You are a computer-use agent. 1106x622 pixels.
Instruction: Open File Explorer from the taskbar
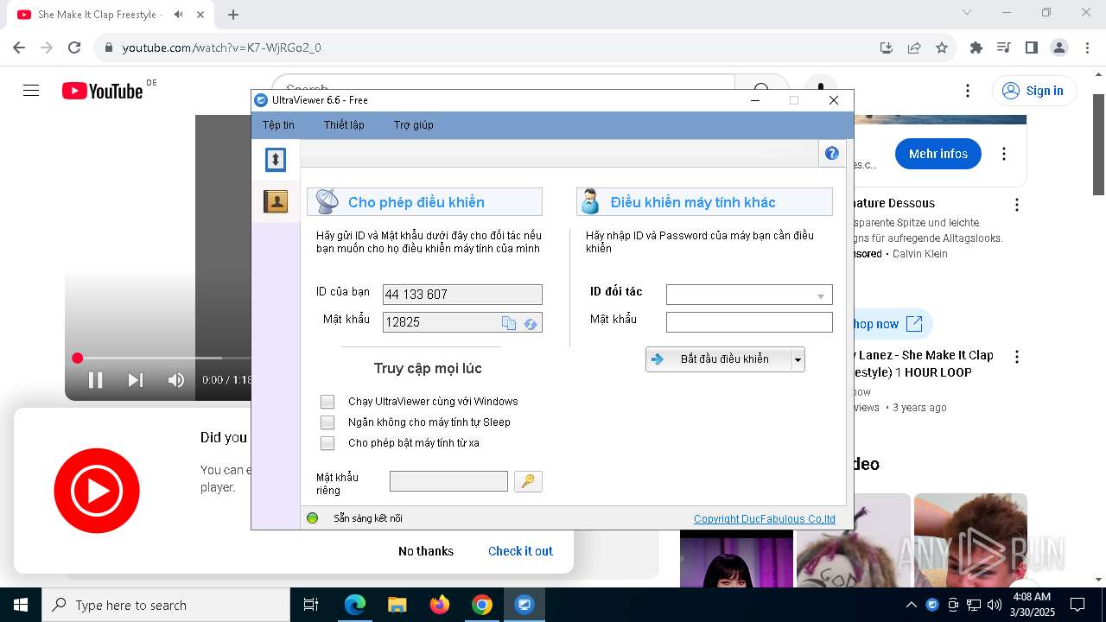click(397, 605)
